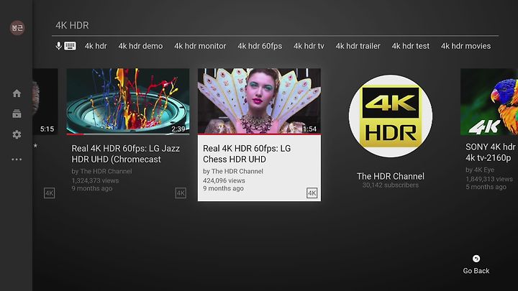Screen dimensions: 518x291
Task: Click 4K badge on LG Jazz card
Action: pyautogui.click(x=181, y=193)
